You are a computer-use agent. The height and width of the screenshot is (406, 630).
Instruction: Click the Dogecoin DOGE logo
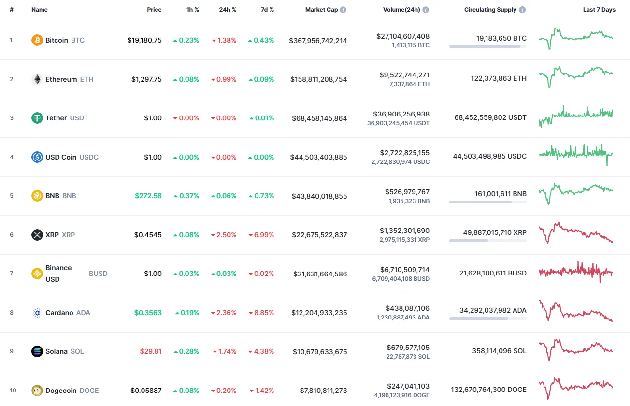point(38,391)
